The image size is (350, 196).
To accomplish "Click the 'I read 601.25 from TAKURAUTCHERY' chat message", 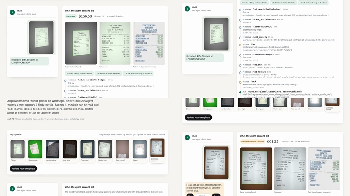I will point(204,188).
